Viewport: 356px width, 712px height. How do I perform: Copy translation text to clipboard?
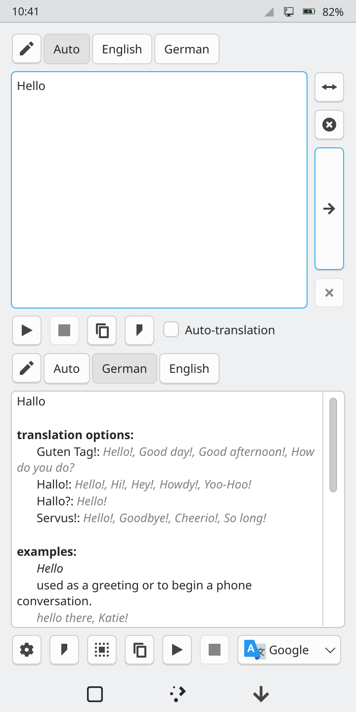[x=139, y=650]
